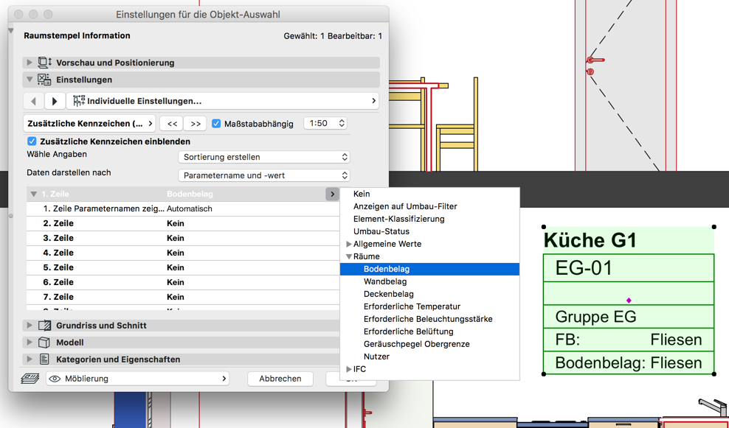
Task: Click the magenta hotspot in the zone stamp
Action: pos(629,301)
